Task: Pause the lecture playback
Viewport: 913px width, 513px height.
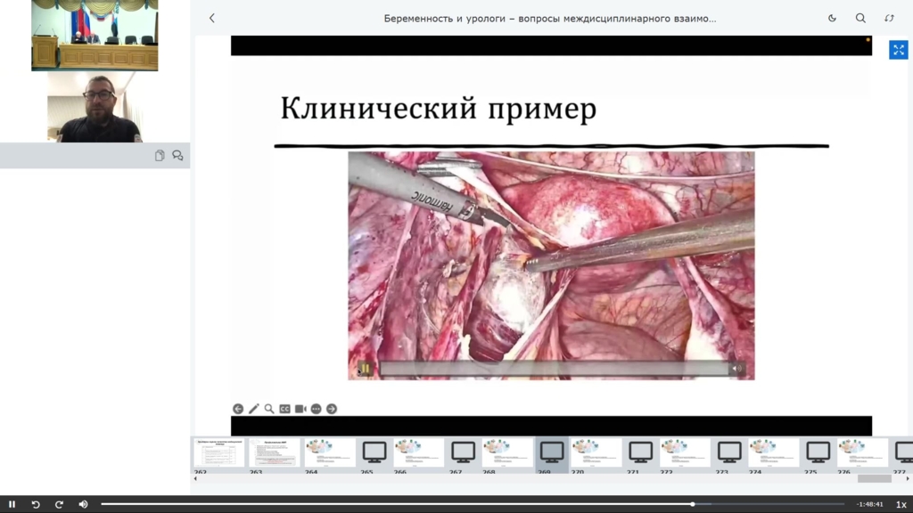Action: point(12,504)
